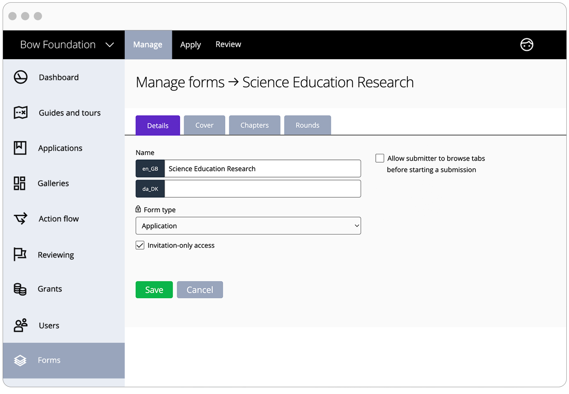This screenshot has height=394, width=569.
Task: Open the Galleries grid icon
Action: (x=20, y=183)
